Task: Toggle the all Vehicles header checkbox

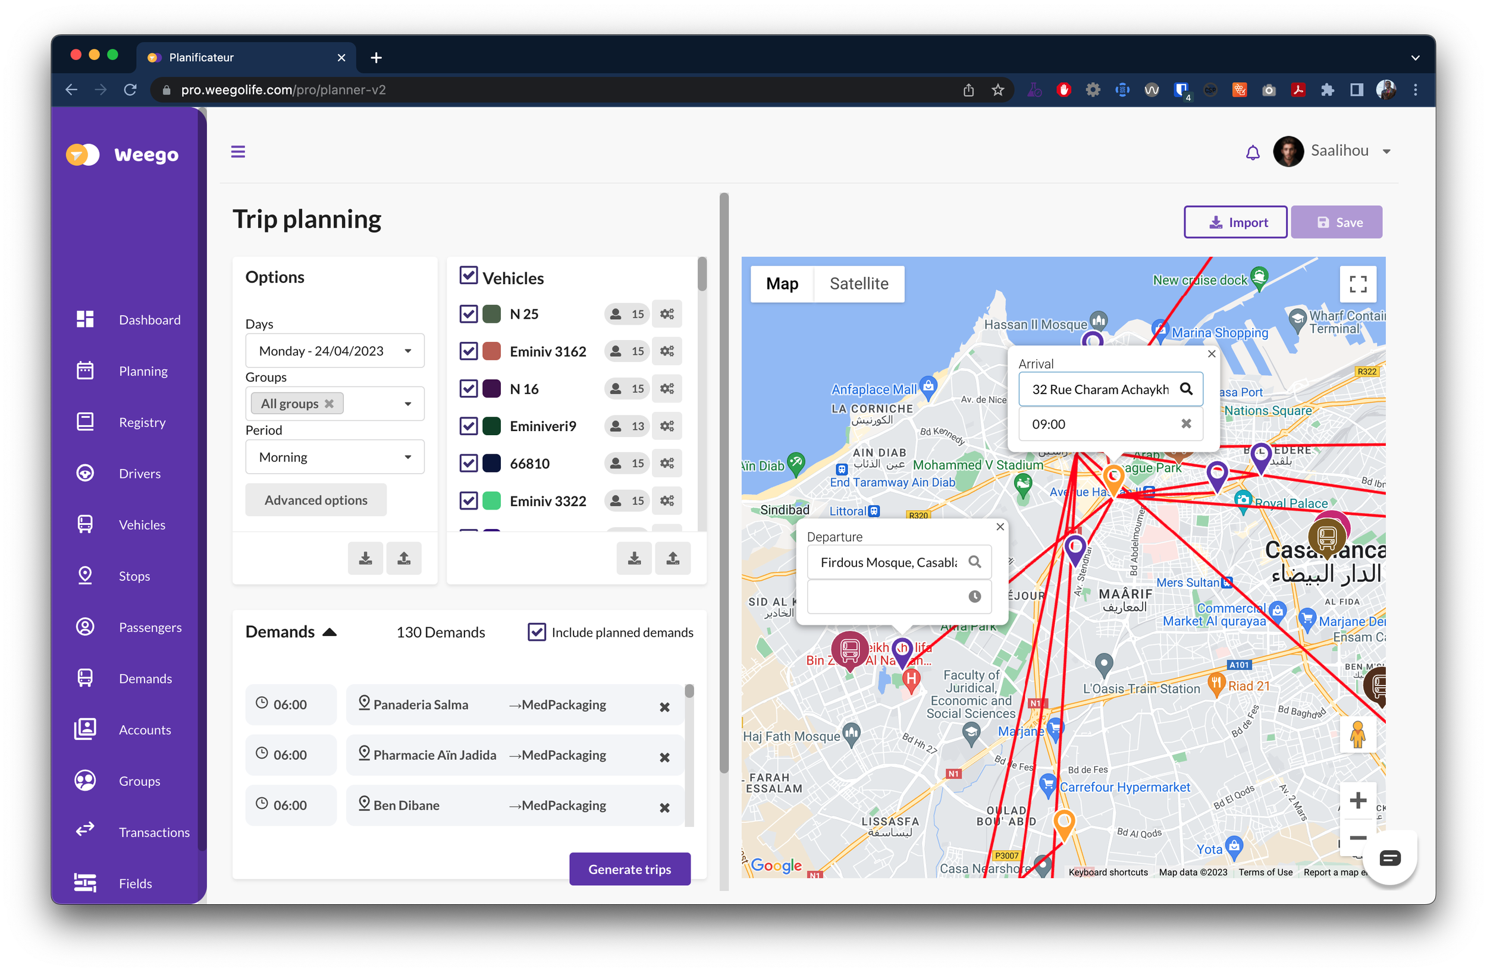Action: pyautogui.click(x=469, y=276)
